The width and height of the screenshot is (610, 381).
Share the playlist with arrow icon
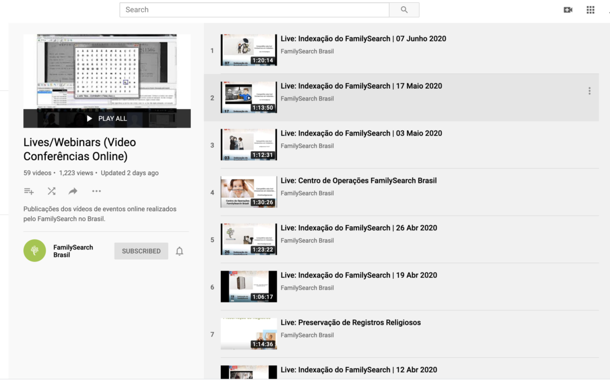click(x=73, y=191)
